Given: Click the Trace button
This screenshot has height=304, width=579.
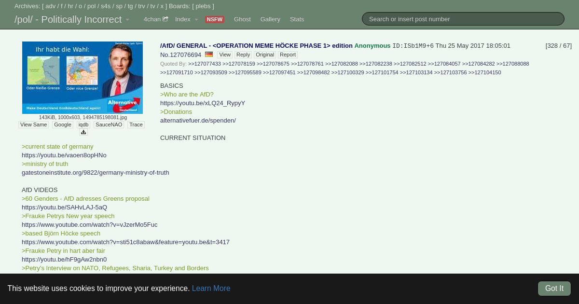Looking at the screenshot, I should (136, 124).
